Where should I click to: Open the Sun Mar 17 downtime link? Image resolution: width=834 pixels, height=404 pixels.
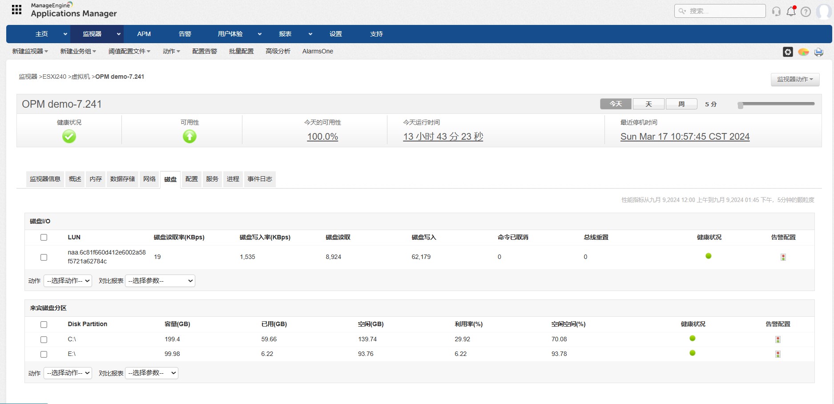(685, 137)
